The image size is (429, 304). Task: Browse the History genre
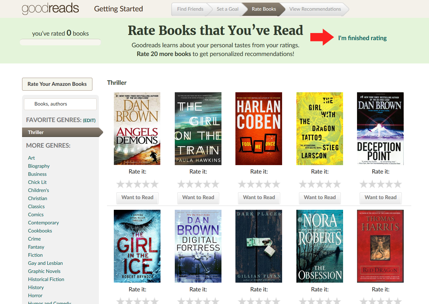[36, 287]
